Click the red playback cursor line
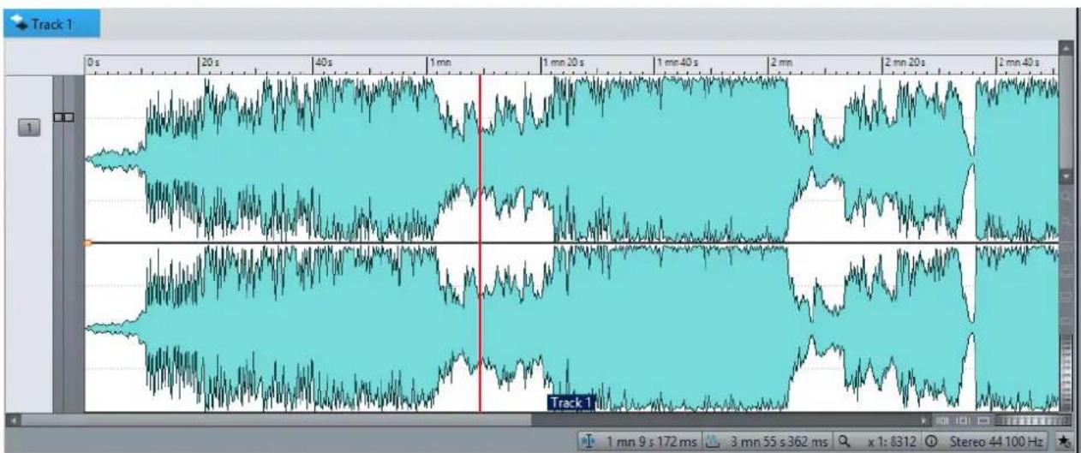The width and height of the screenshot is (1081, 453). coord(480,242)
